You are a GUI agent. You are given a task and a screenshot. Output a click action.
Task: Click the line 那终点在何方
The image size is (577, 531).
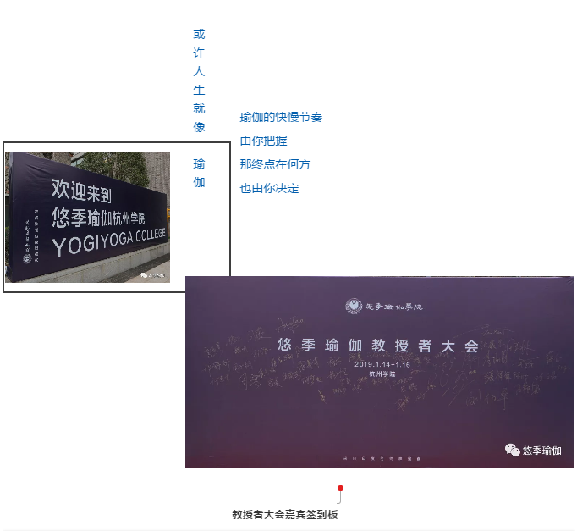click(x=275, y=164)
